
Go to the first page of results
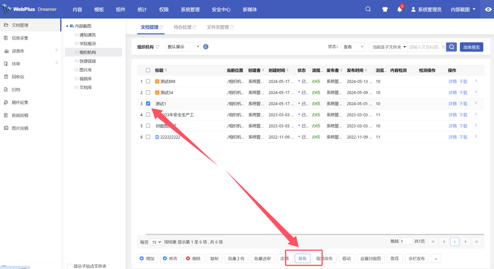433,242
